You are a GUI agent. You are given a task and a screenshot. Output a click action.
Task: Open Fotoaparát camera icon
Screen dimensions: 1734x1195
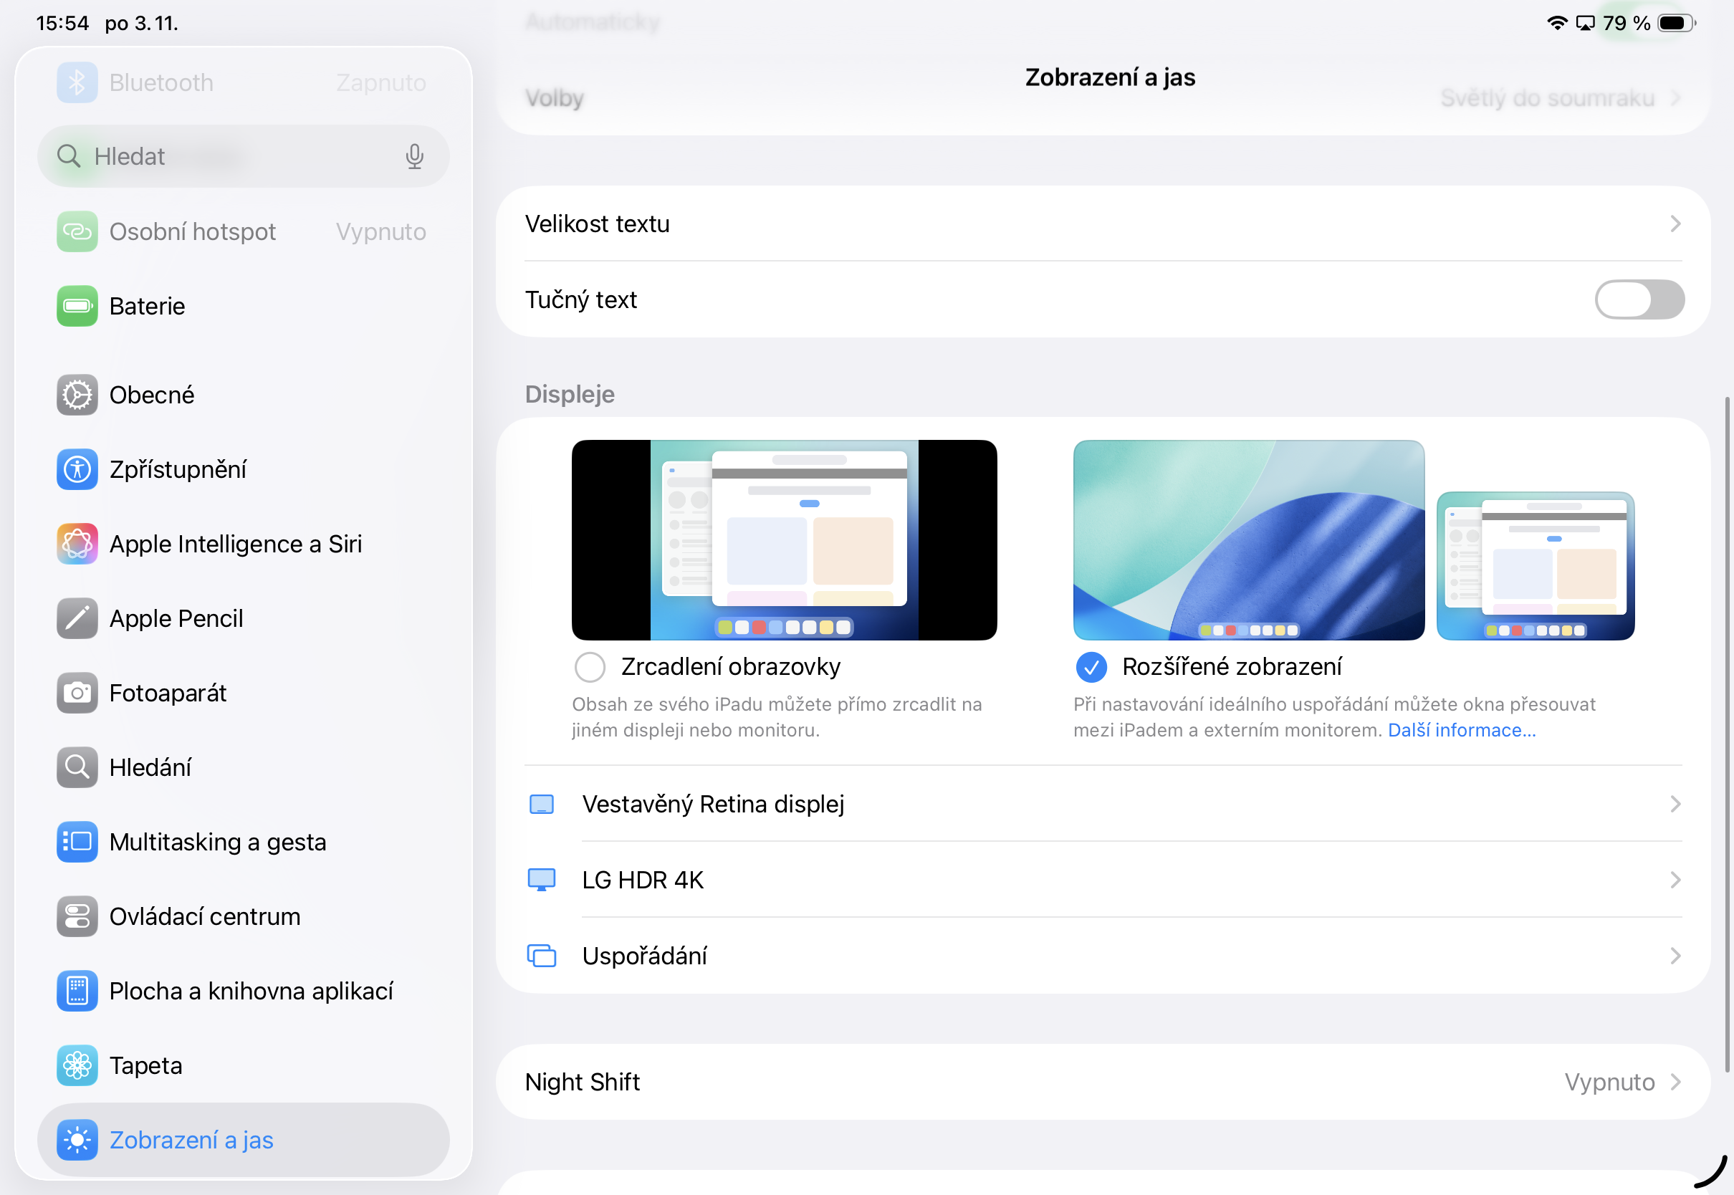click(x=77, y=694)
